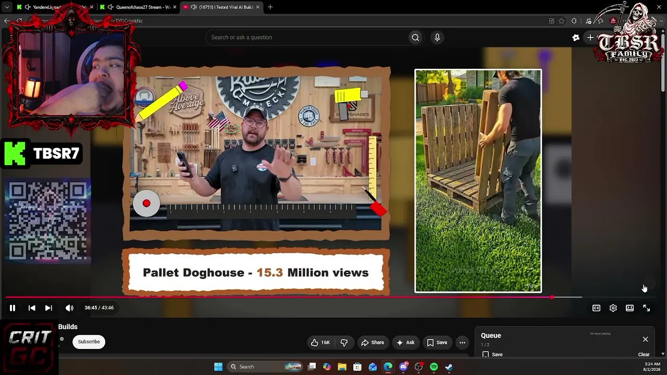This screenshot has width=667, height=375.
Task: Launch Copilot from the taskbar
Action: (x=327, y=367)
